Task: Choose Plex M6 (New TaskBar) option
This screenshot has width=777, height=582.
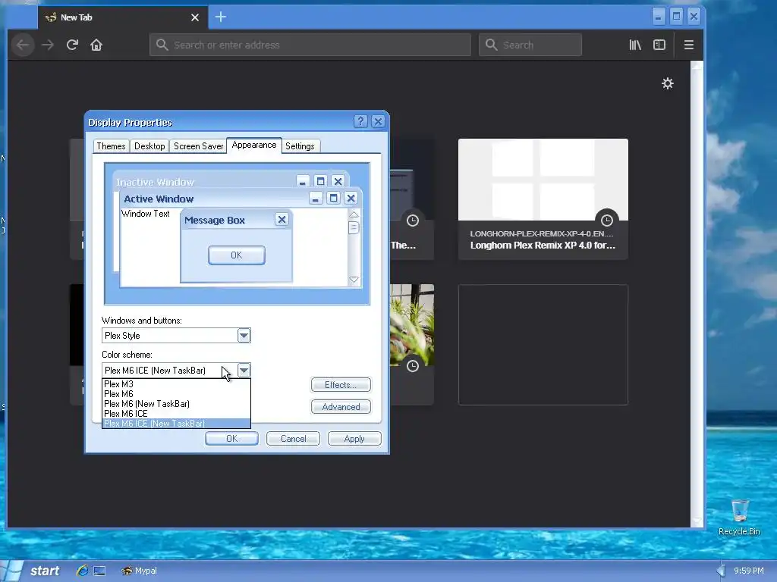Action: (x=176, y=404)
